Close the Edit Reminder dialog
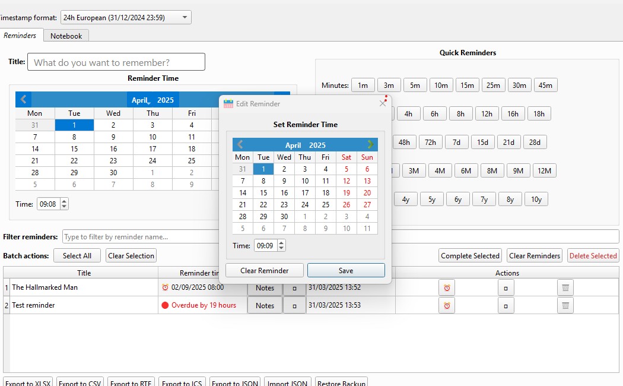 (383, 103)
